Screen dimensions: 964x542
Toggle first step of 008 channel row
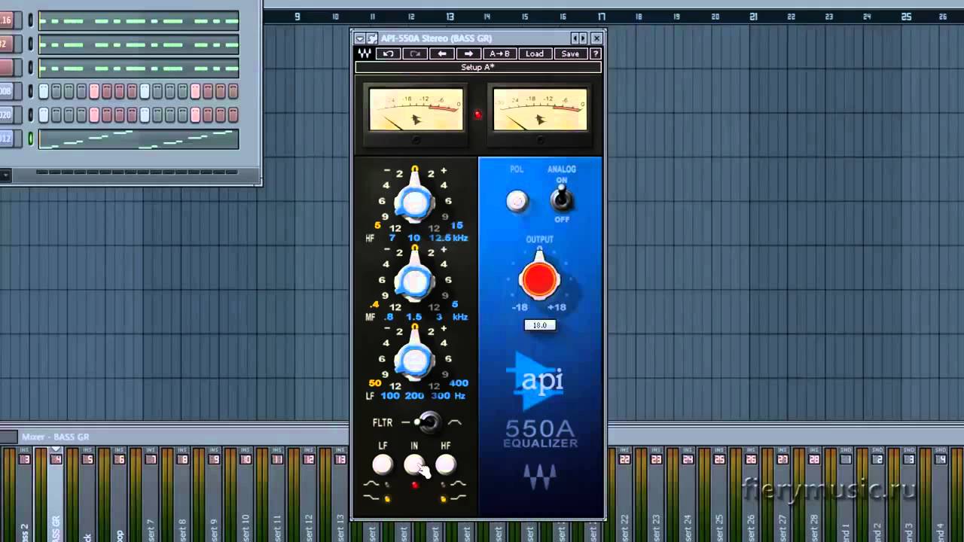coord(44,92)
